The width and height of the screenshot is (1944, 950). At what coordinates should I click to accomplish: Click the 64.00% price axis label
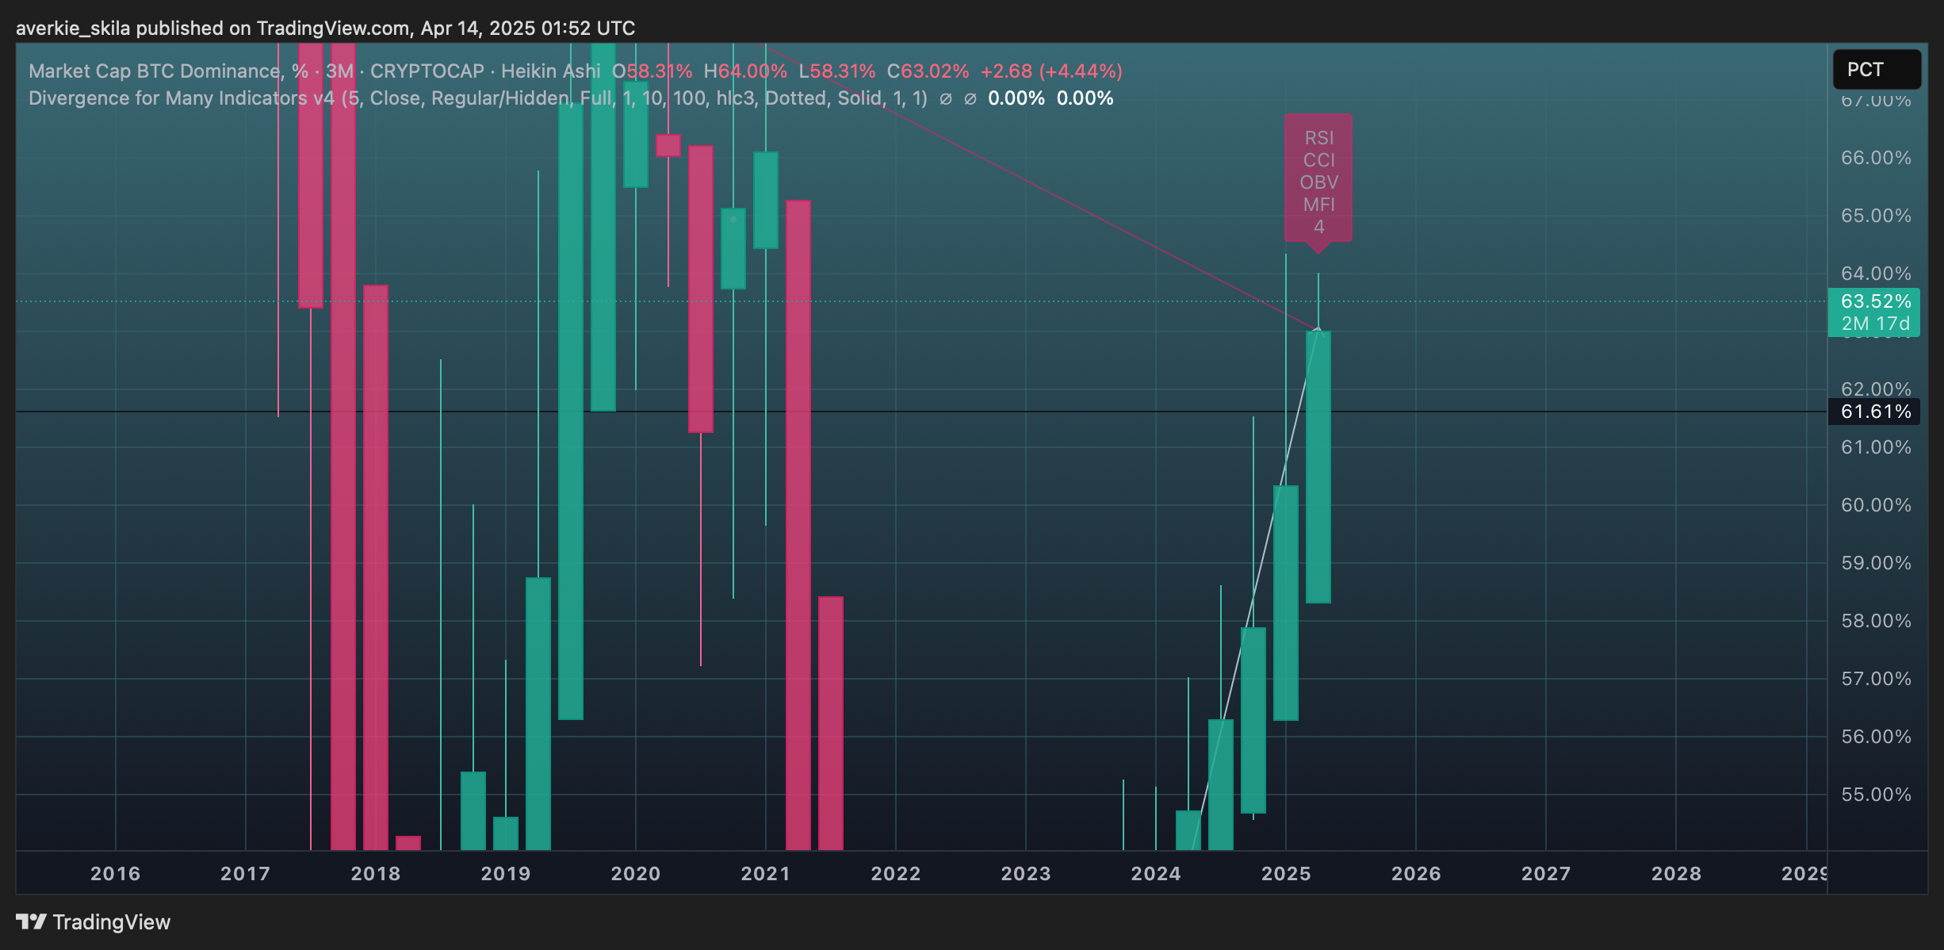click(x=1876, y=274)
